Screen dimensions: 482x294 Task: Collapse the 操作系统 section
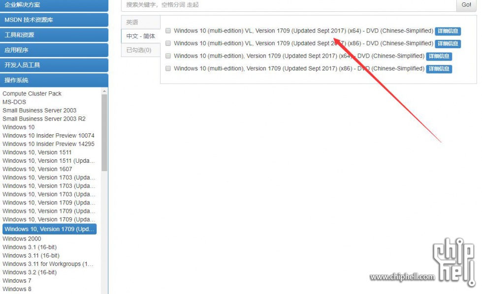click(x=54, y=80)
